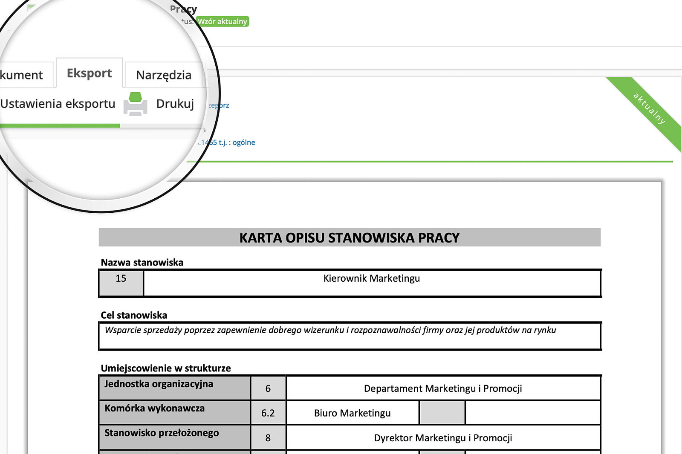Click the Drukuj label
This screenshot has width=682, height=454.
(x=175, y=104)
